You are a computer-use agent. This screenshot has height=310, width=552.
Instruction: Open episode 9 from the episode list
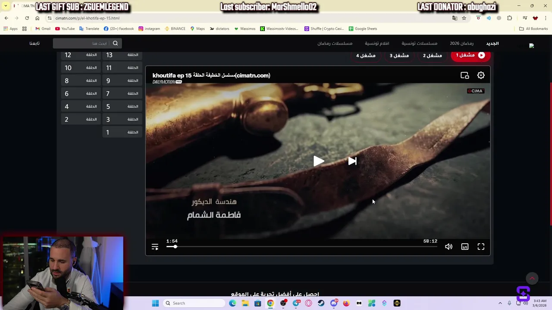coord(122,81)
